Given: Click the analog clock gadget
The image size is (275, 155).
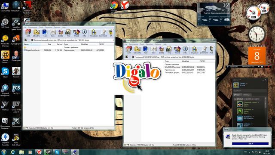Looking at the screenshot, I should pyautogui.click(x=257, y=34).
